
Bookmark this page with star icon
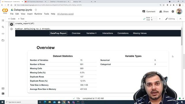click(x=164, y=5)
